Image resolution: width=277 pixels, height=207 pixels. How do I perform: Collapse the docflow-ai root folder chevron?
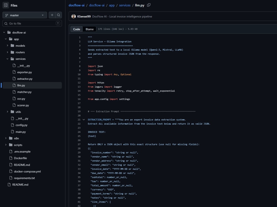click(x=4, y=32)
